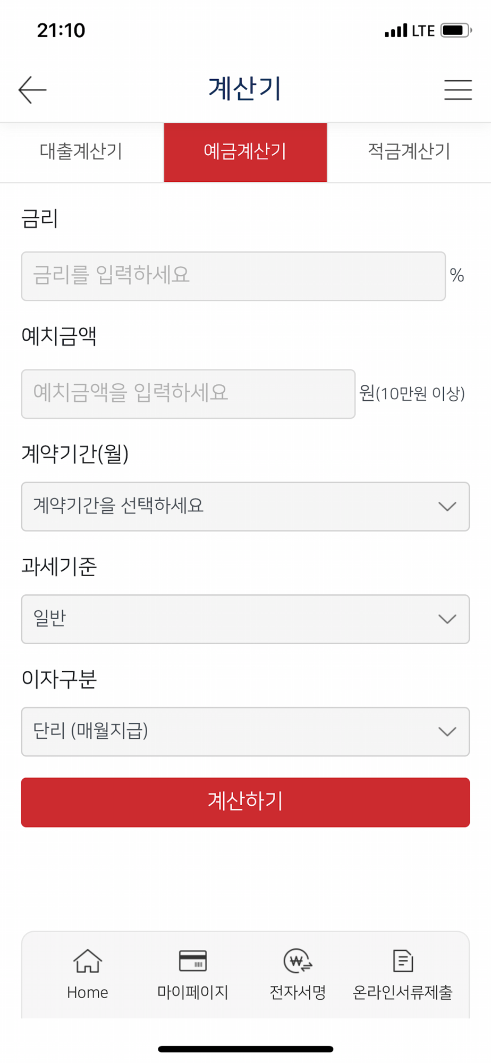This screenshot has width=491, height=1063.
Task: Select the 예금계산기 tab
Action: 245,152
